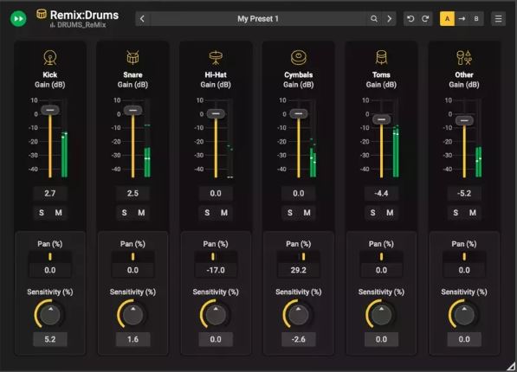Solo the Other channel
The width and height of the screenshot is (517, 372).
tap(456, 213)
